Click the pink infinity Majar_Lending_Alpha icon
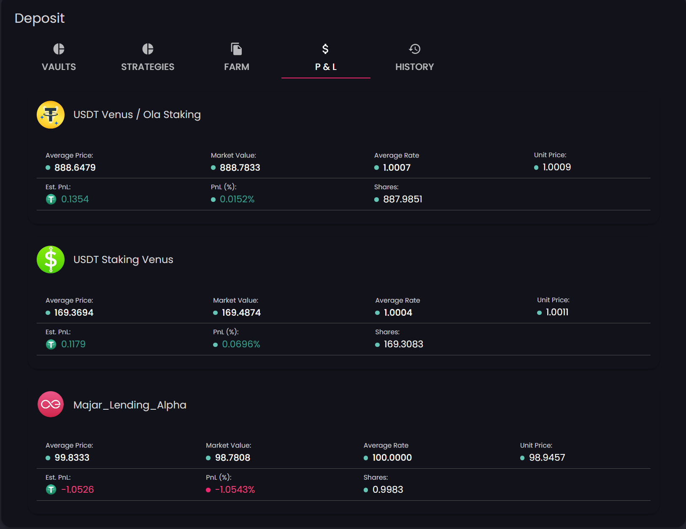 point(51,405)
